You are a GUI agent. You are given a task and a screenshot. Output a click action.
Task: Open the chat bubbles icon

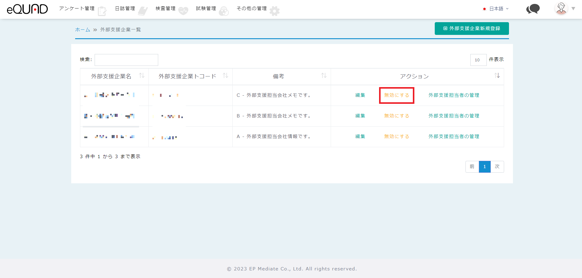pos(533,9)
